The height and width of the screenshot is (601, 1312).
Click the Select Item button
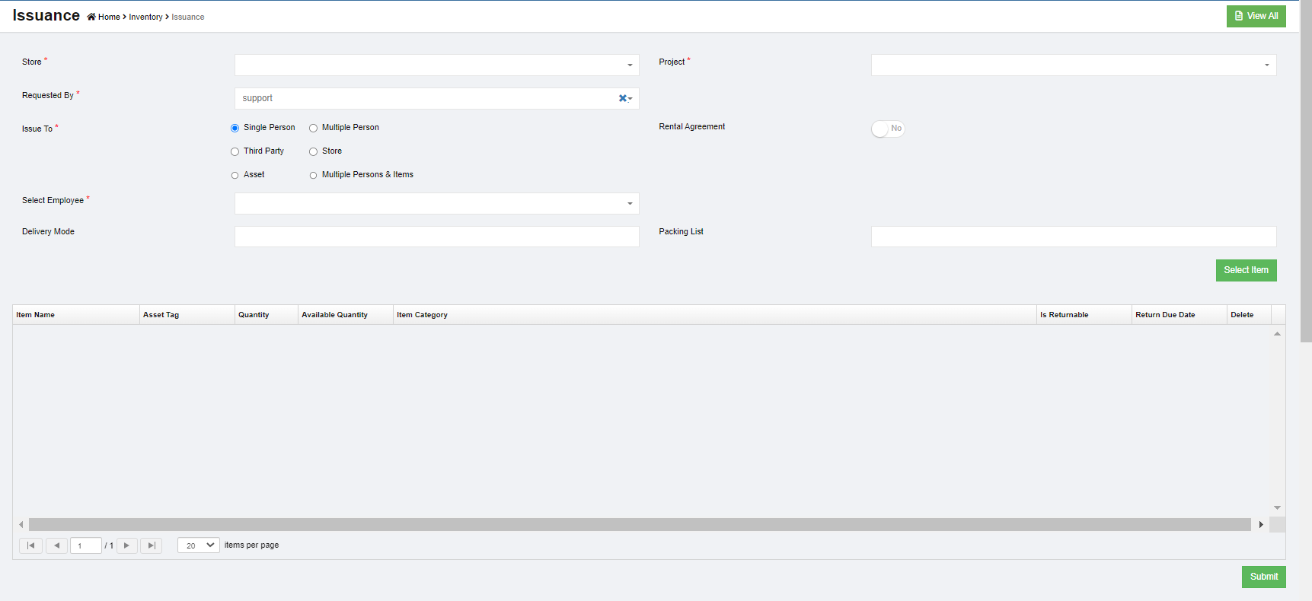tap(1246, 270)
